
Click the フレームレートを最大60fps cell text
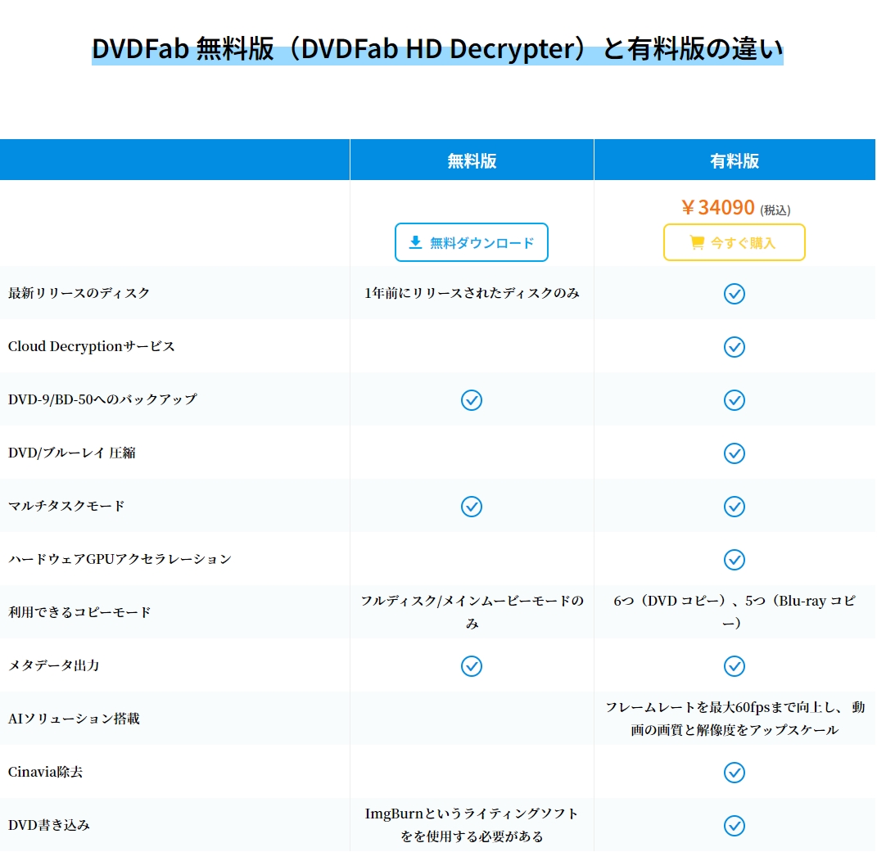pyautogui.click(x=735, y=719)
